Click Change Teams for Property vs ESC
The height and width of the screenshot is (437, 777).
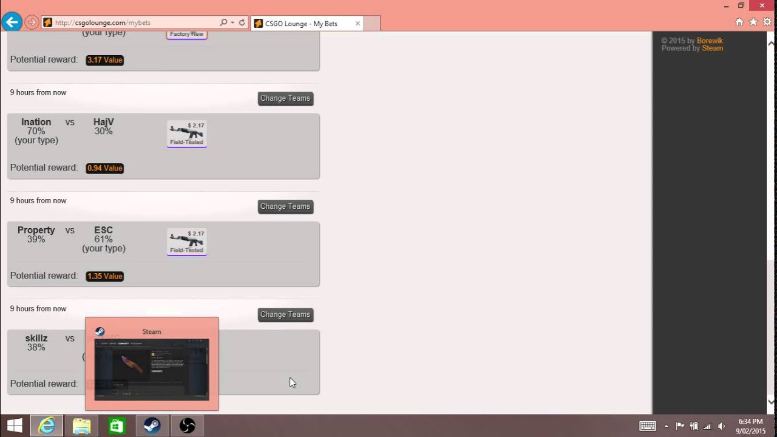tap(285, 206)
